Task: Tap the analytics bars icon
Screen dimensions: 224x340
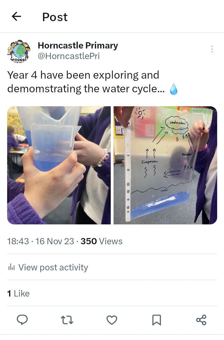Action: coord(11,267)
